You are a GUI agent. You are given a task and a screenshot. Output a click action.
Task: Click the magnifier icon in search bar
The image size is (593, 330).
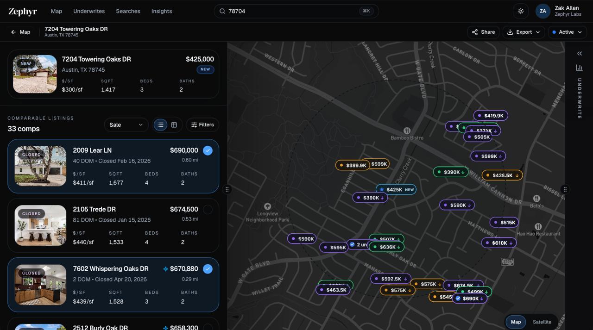pos(222,11)
